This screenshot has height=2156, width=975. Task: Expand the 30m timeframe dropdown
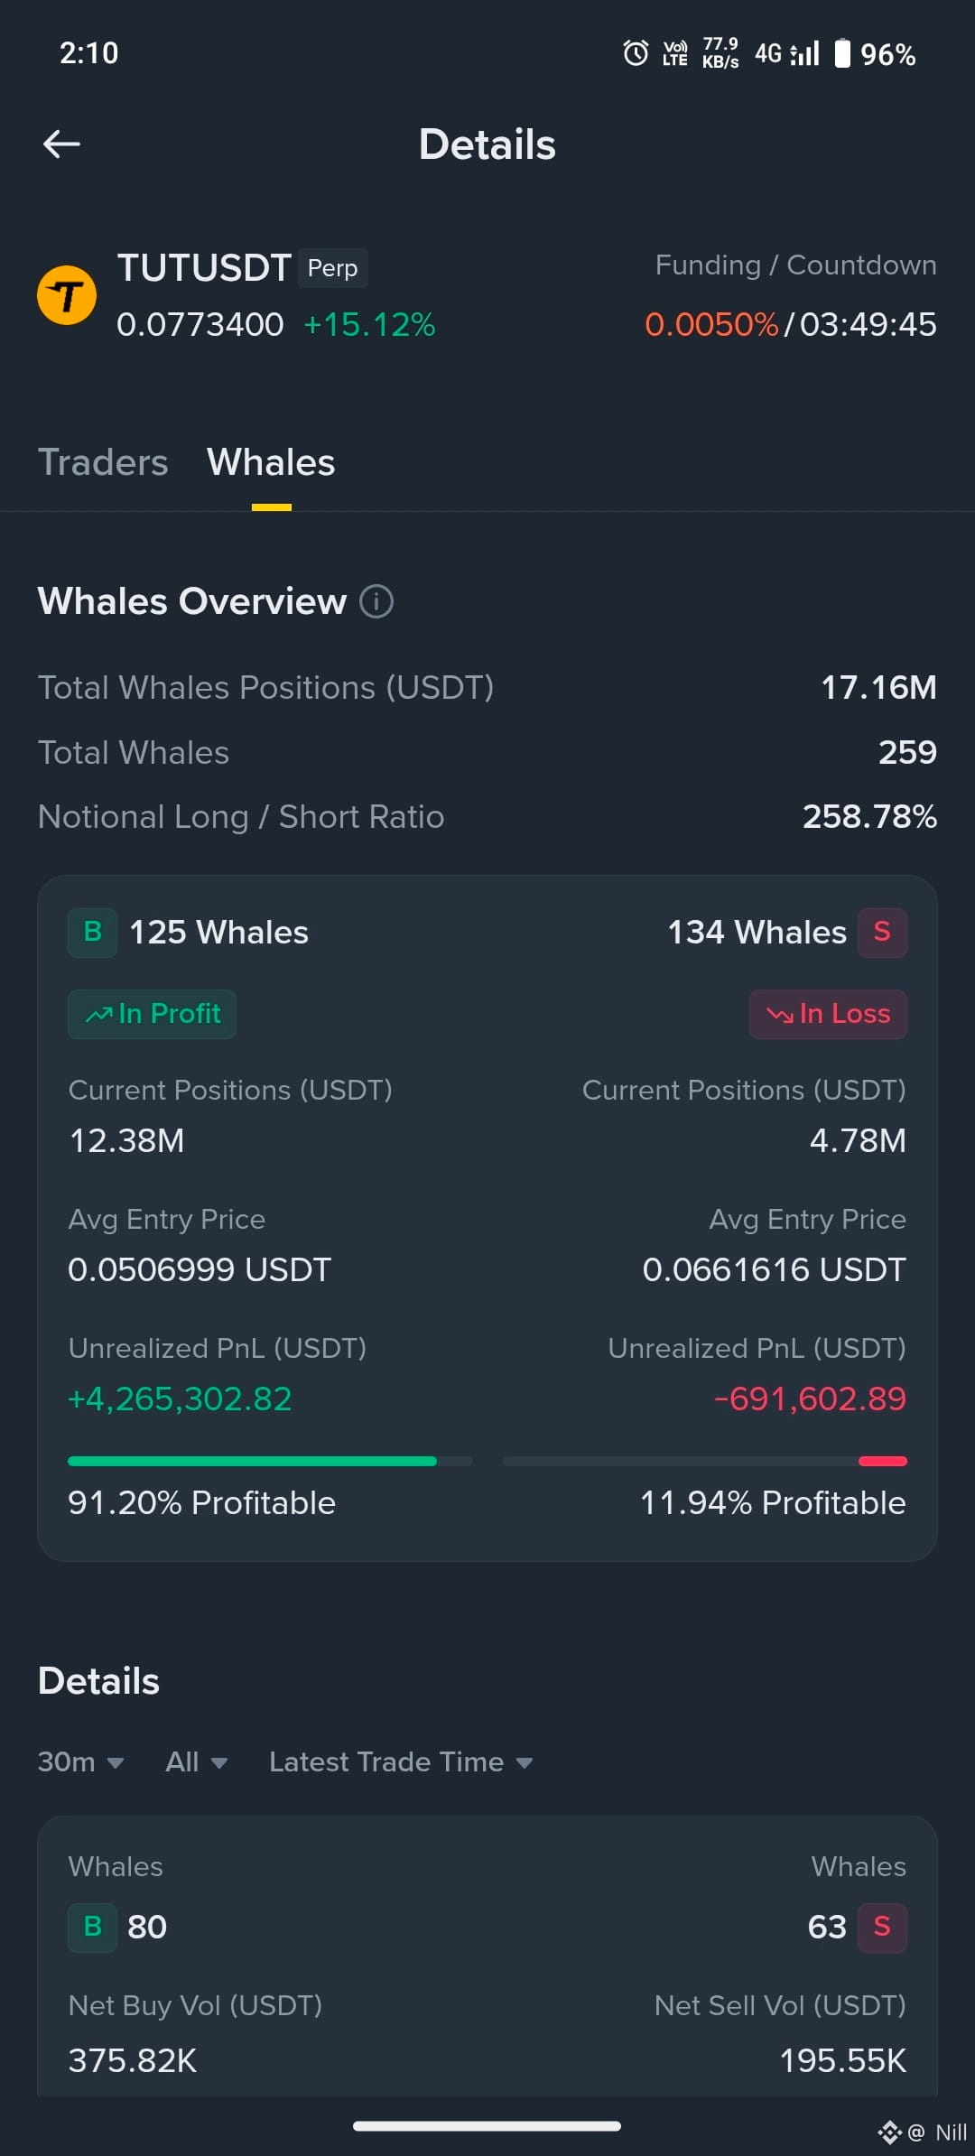(80, 1761)
